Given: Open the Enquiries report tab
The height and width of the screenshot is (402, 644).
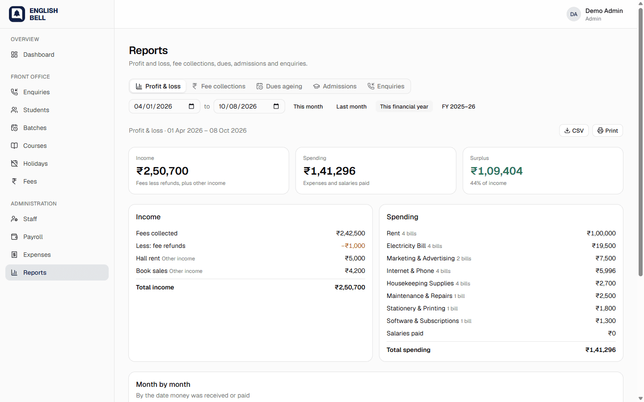Looking at the screenshot, I should click(x=386, y=86).
